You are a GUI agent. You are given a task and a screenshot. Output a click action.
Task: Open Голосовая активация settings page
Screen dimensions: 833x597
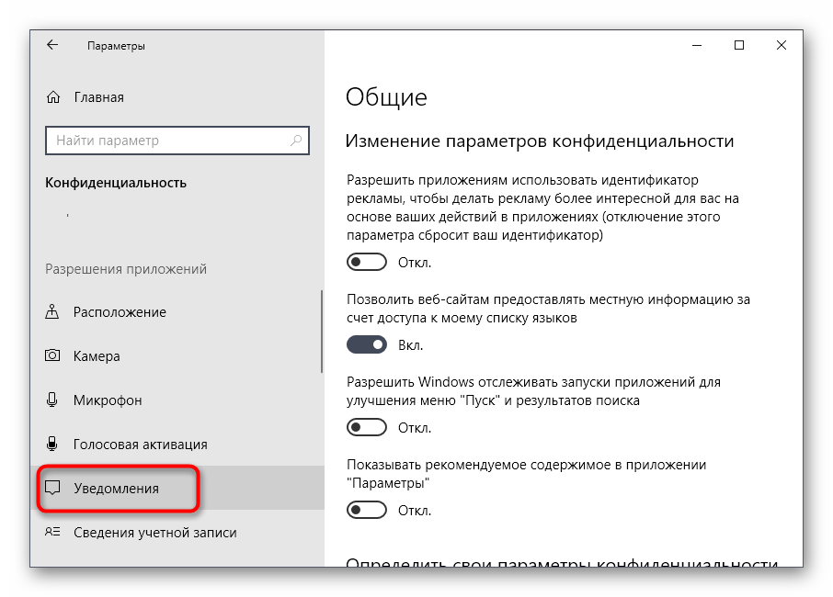[177, 445]
